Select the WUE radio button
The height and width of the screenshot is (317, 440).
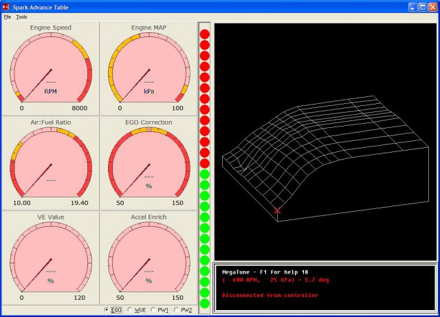tap(130, 310)
